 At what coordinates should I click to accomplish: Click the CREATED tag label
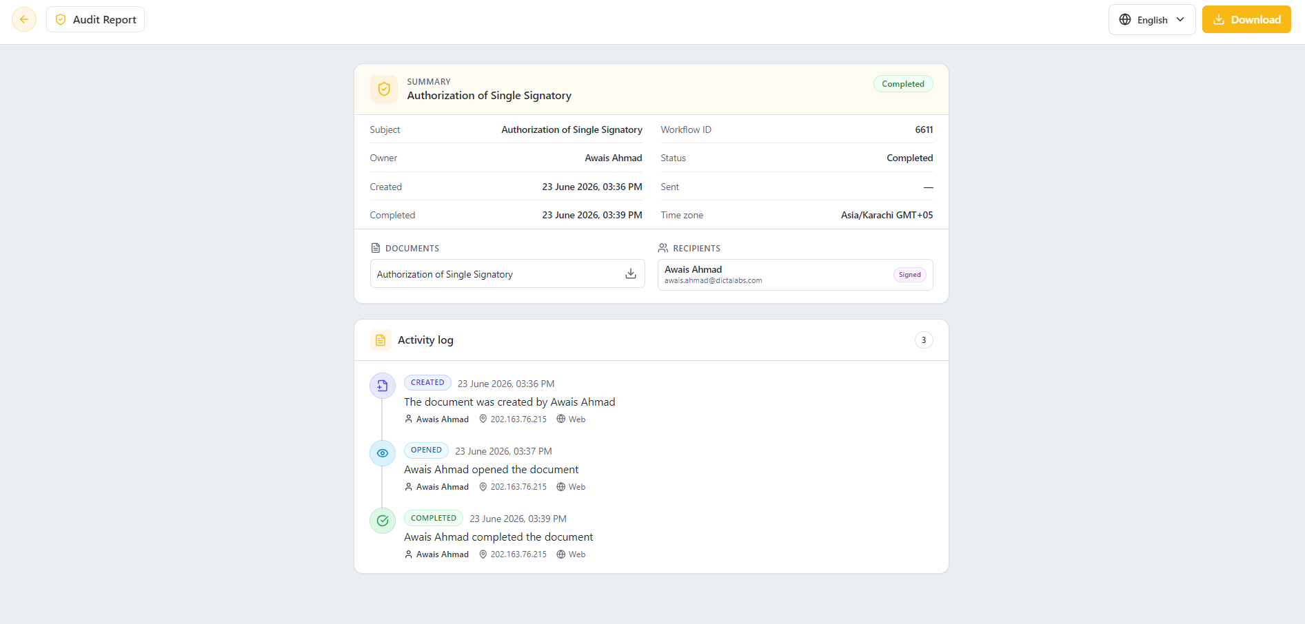point(427,383)
